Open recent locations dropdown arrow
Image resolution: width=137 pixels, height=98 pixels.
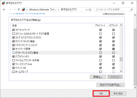coord(15,9)
